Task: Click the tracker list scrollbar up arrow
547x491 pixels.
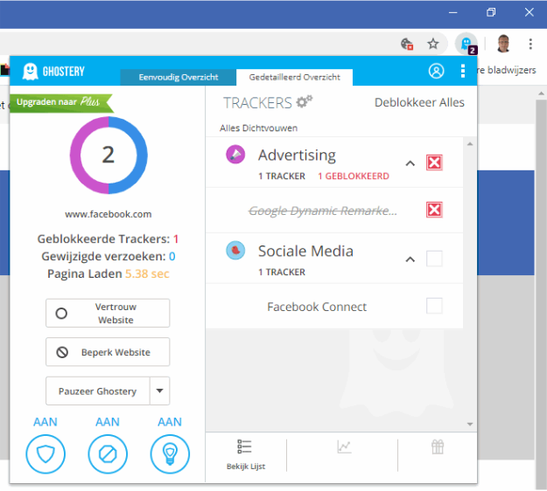Action: coord(470,144)
